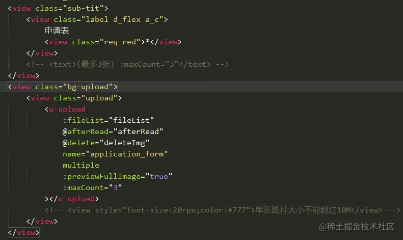
Task: Click the commented font-size:20rpx line
Action: click(x=223, y=210)
